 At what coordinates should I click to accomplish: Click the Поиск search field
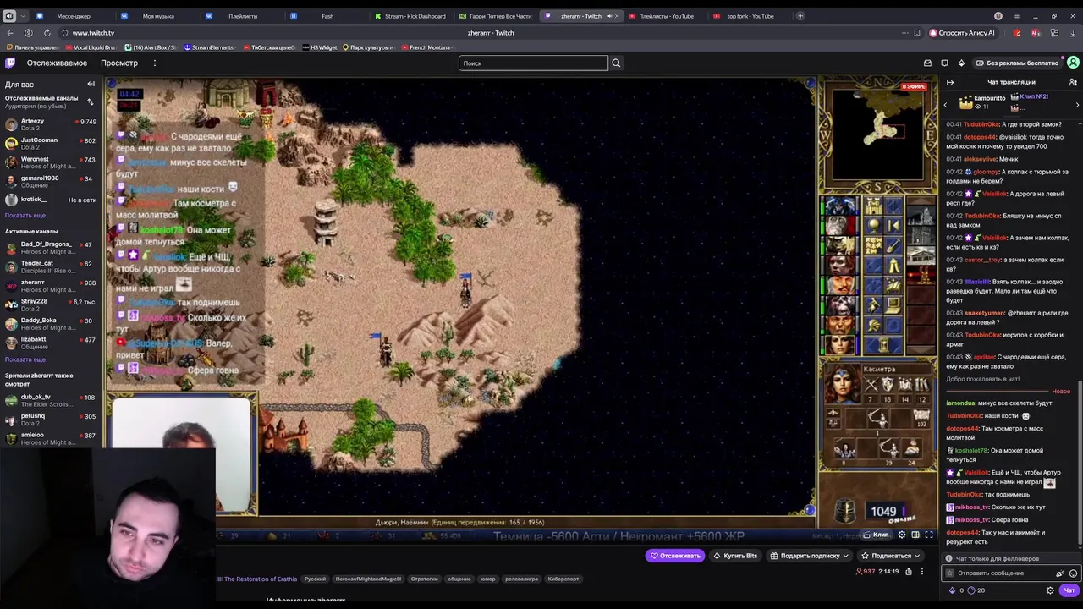click(533, 63)
